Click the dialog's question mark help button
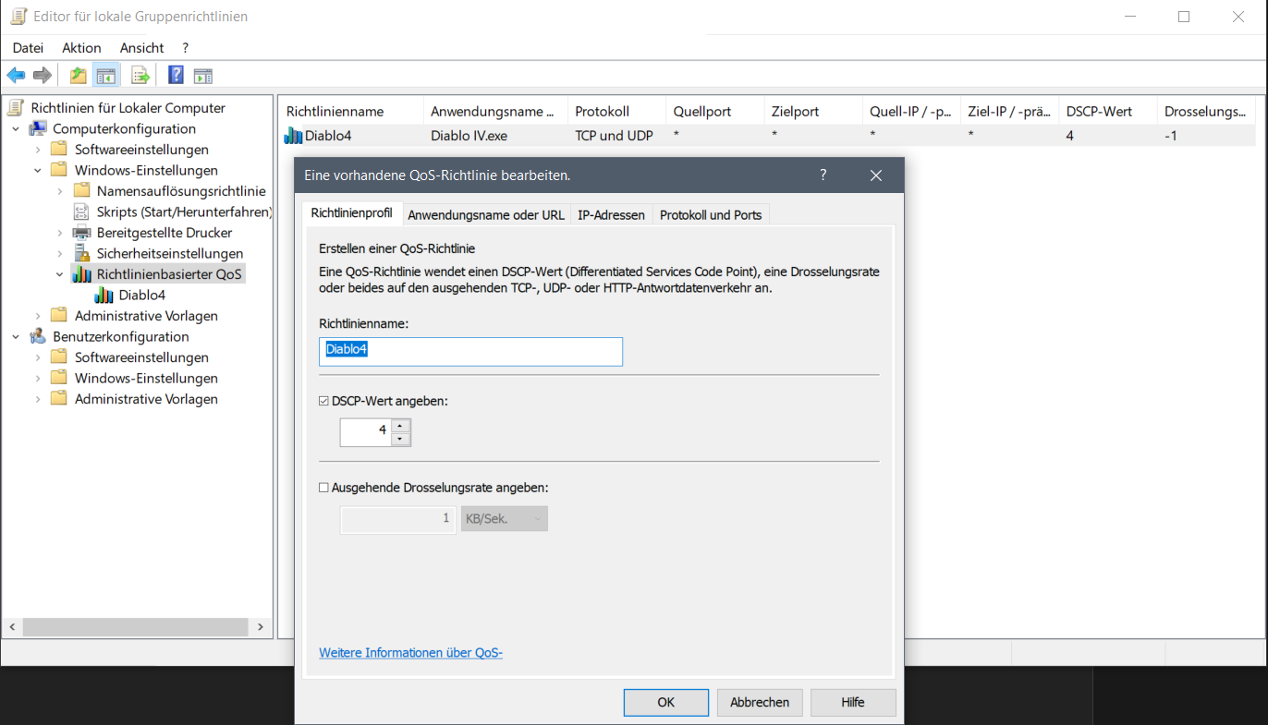The height and width of the screenshot is (725, 1268). point(823,175)
